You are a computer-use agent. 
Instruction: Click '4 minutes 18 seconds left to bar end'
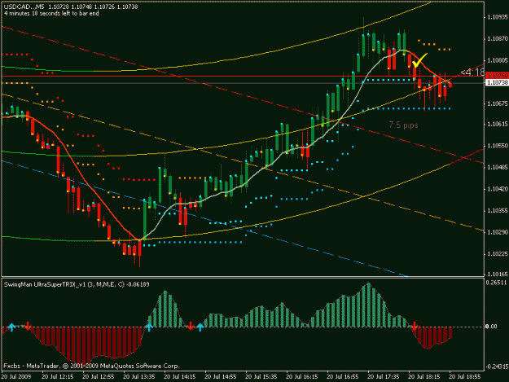coord(51,13)
